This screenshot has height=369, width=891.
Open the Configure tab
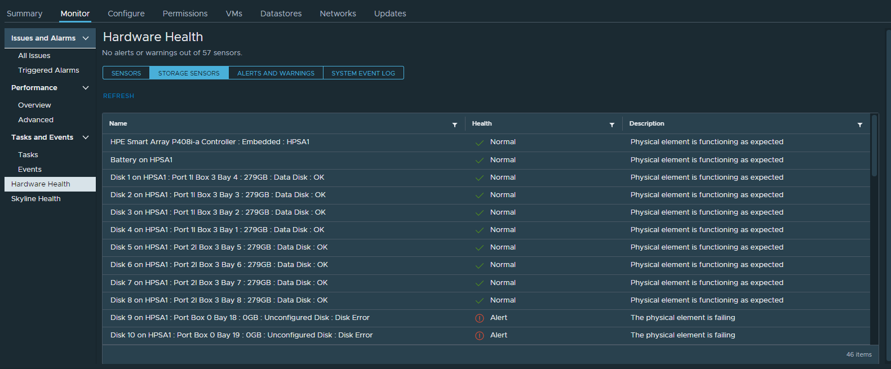[126, 14]
